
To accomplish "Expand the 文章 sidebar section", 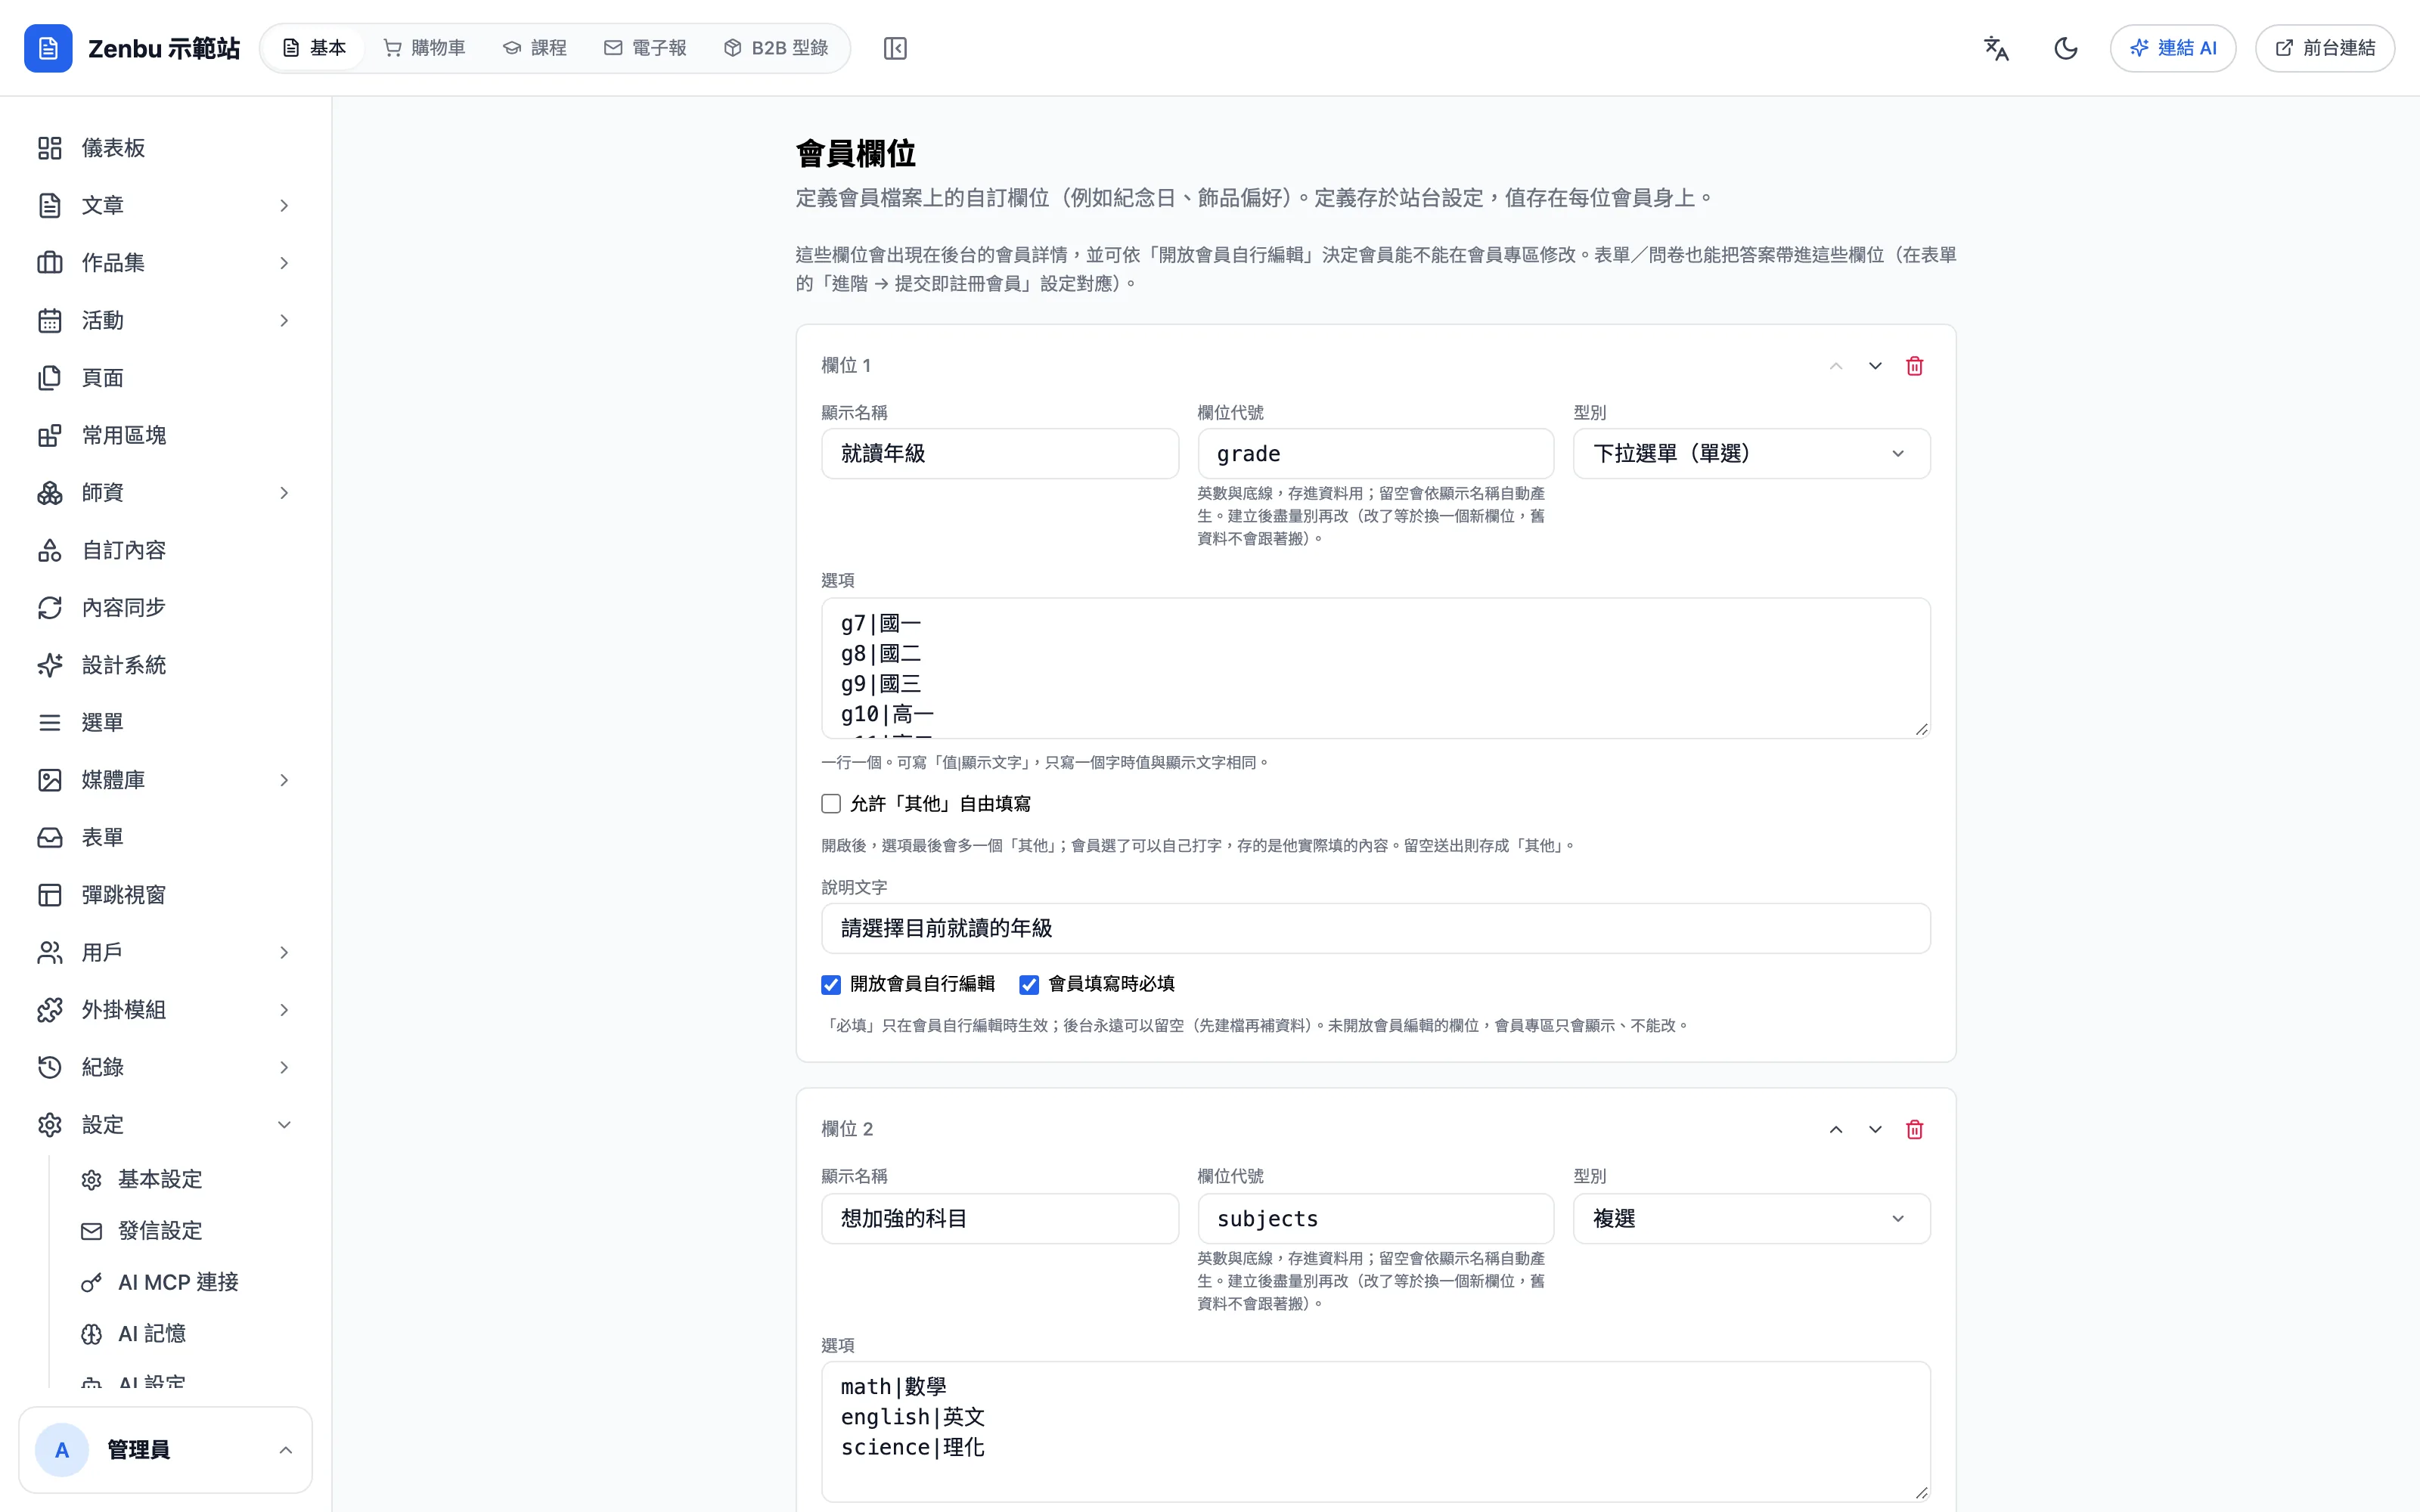I will [165, 205].
